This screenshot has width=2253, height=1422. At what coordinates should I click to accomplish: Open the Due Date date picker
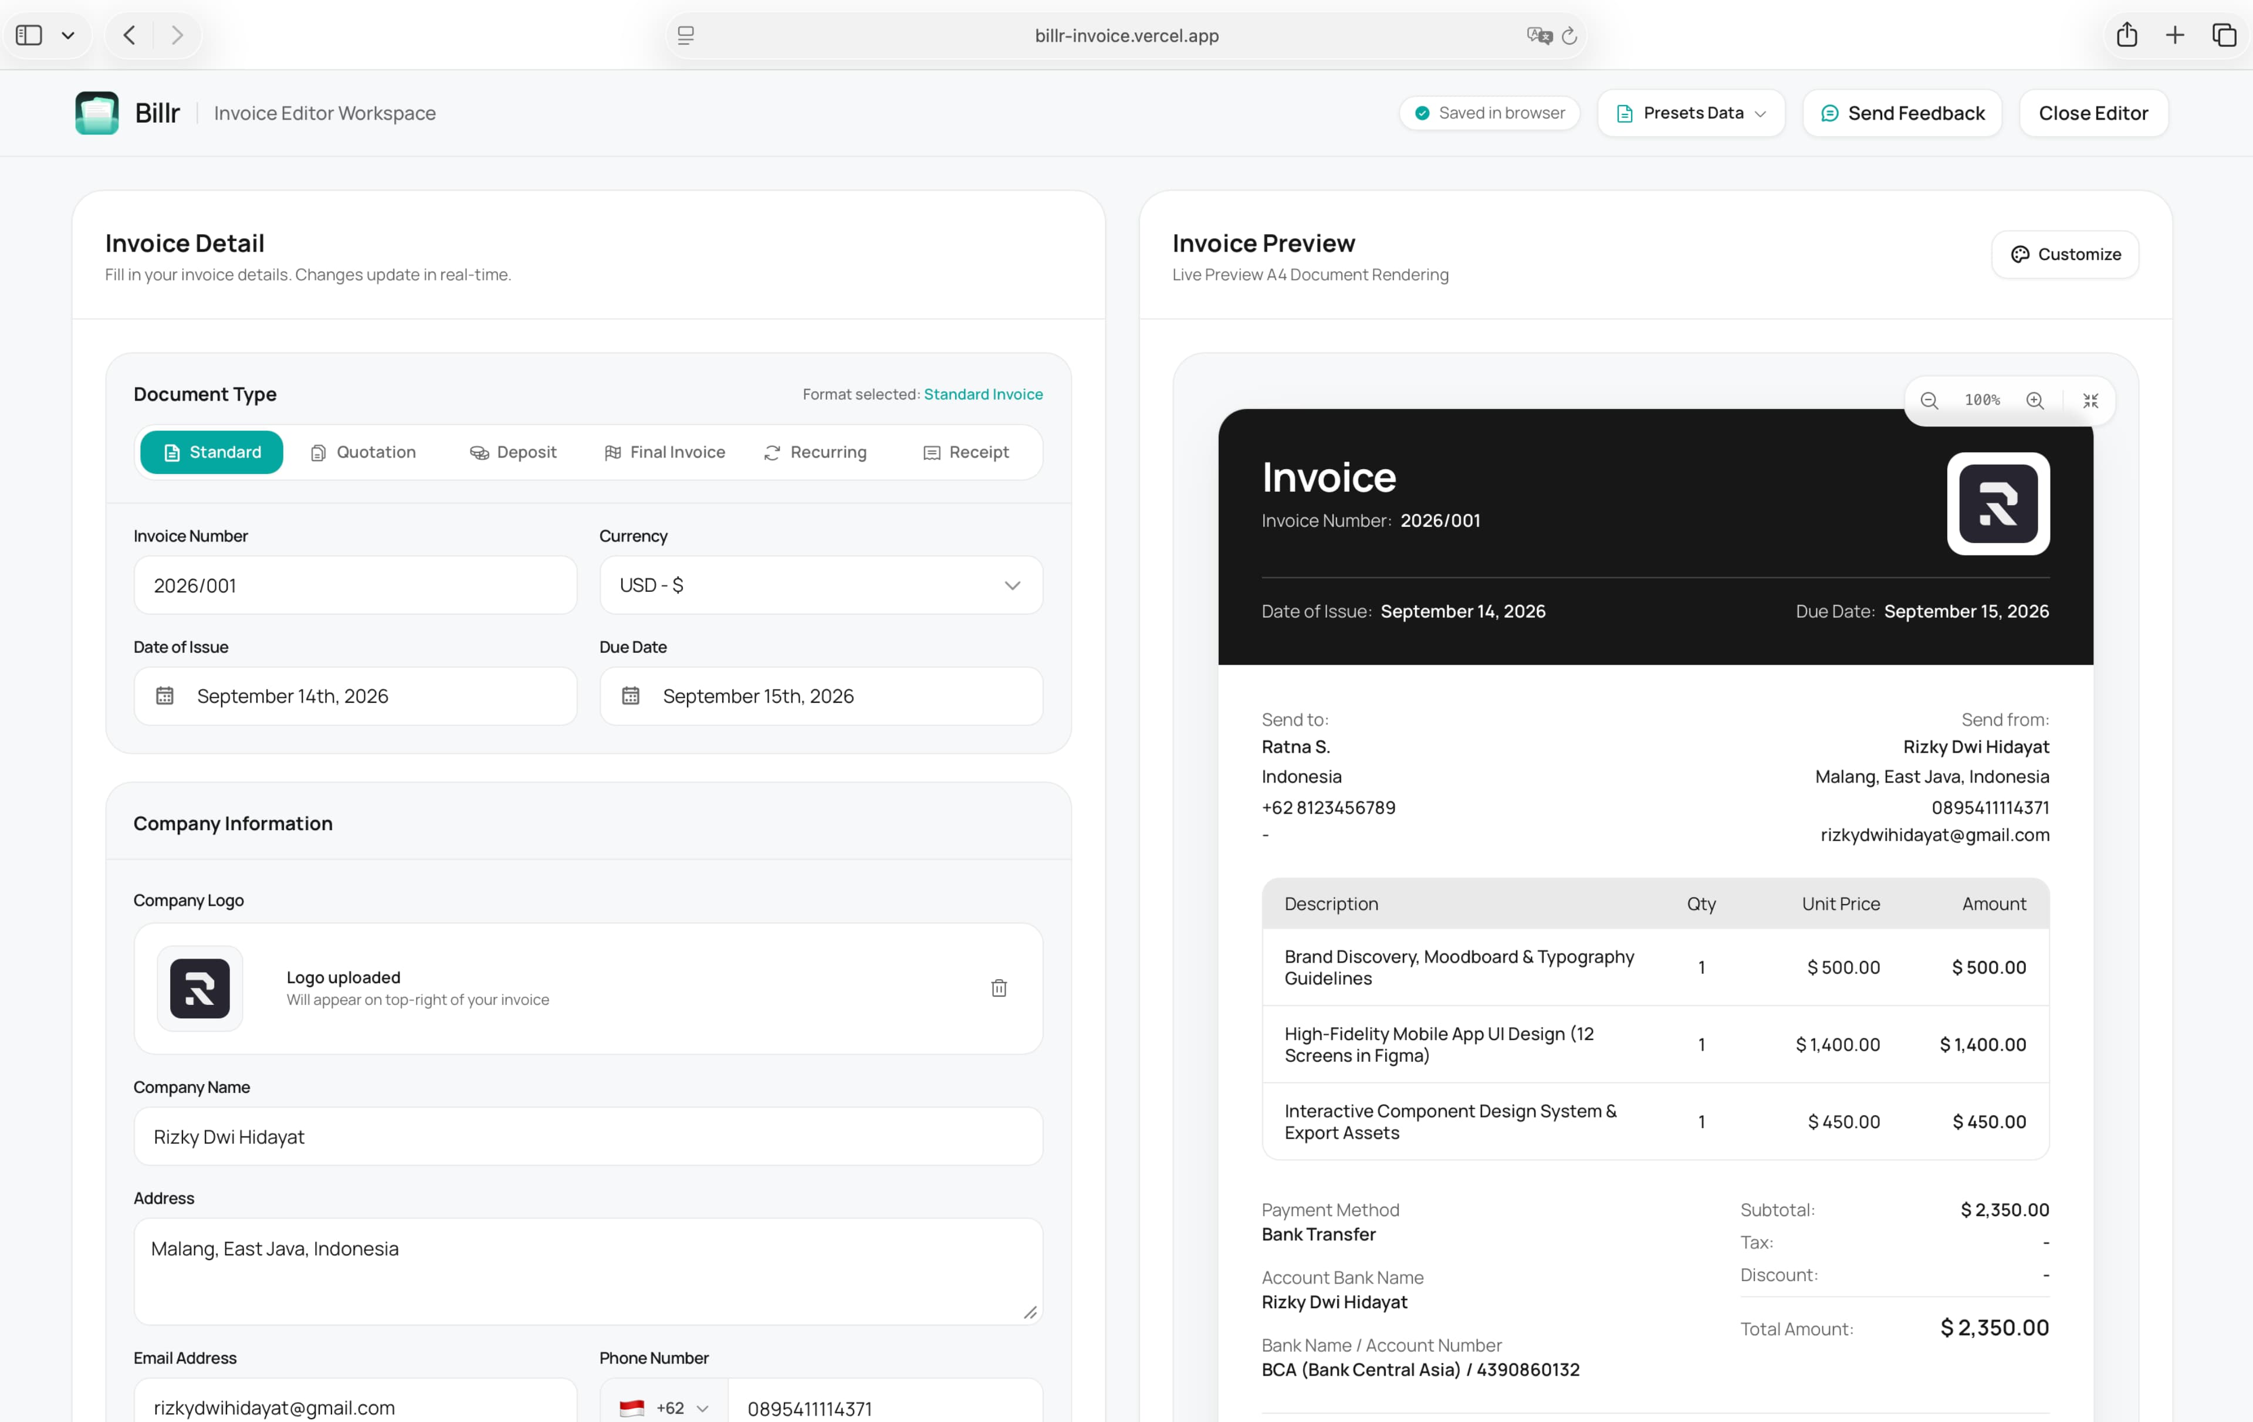coord(821,696)
